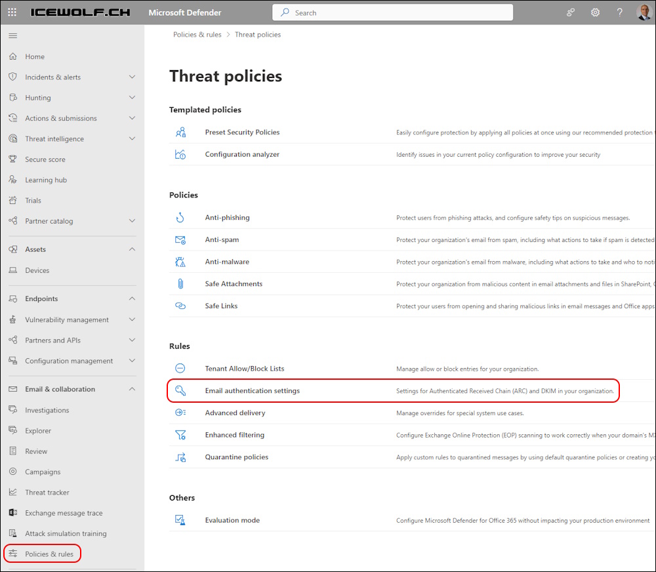This screenshot has width=656, height=572.
Task: Click the Evaluation mode icon
Action: (180, 520)
